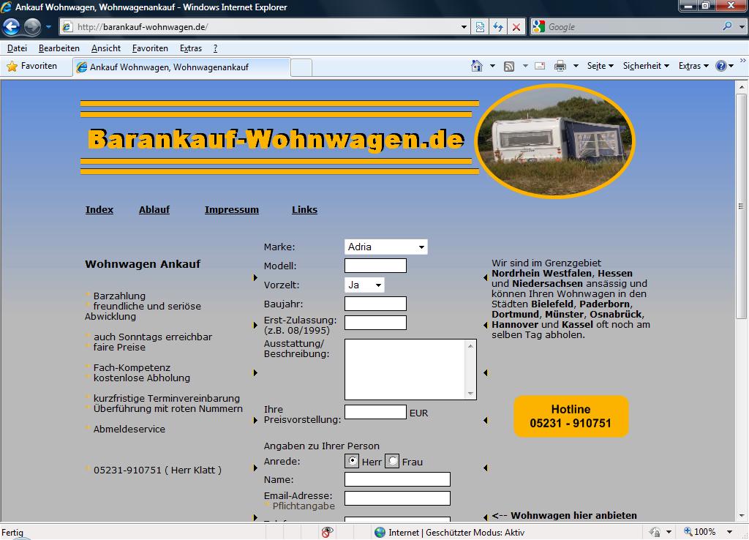Click the Refresh page icon
The width and height of the screenshot is (749, 540).
498,27
